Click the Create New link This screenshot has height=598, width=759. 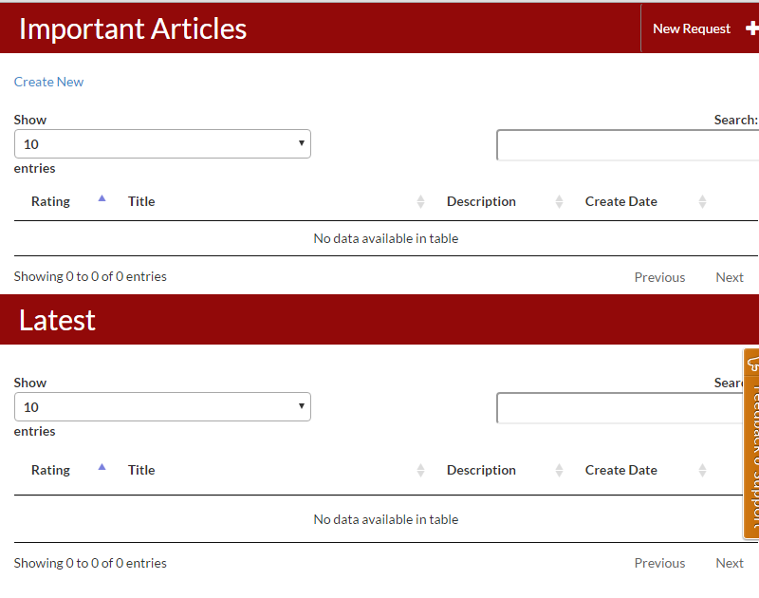[48, 82]
